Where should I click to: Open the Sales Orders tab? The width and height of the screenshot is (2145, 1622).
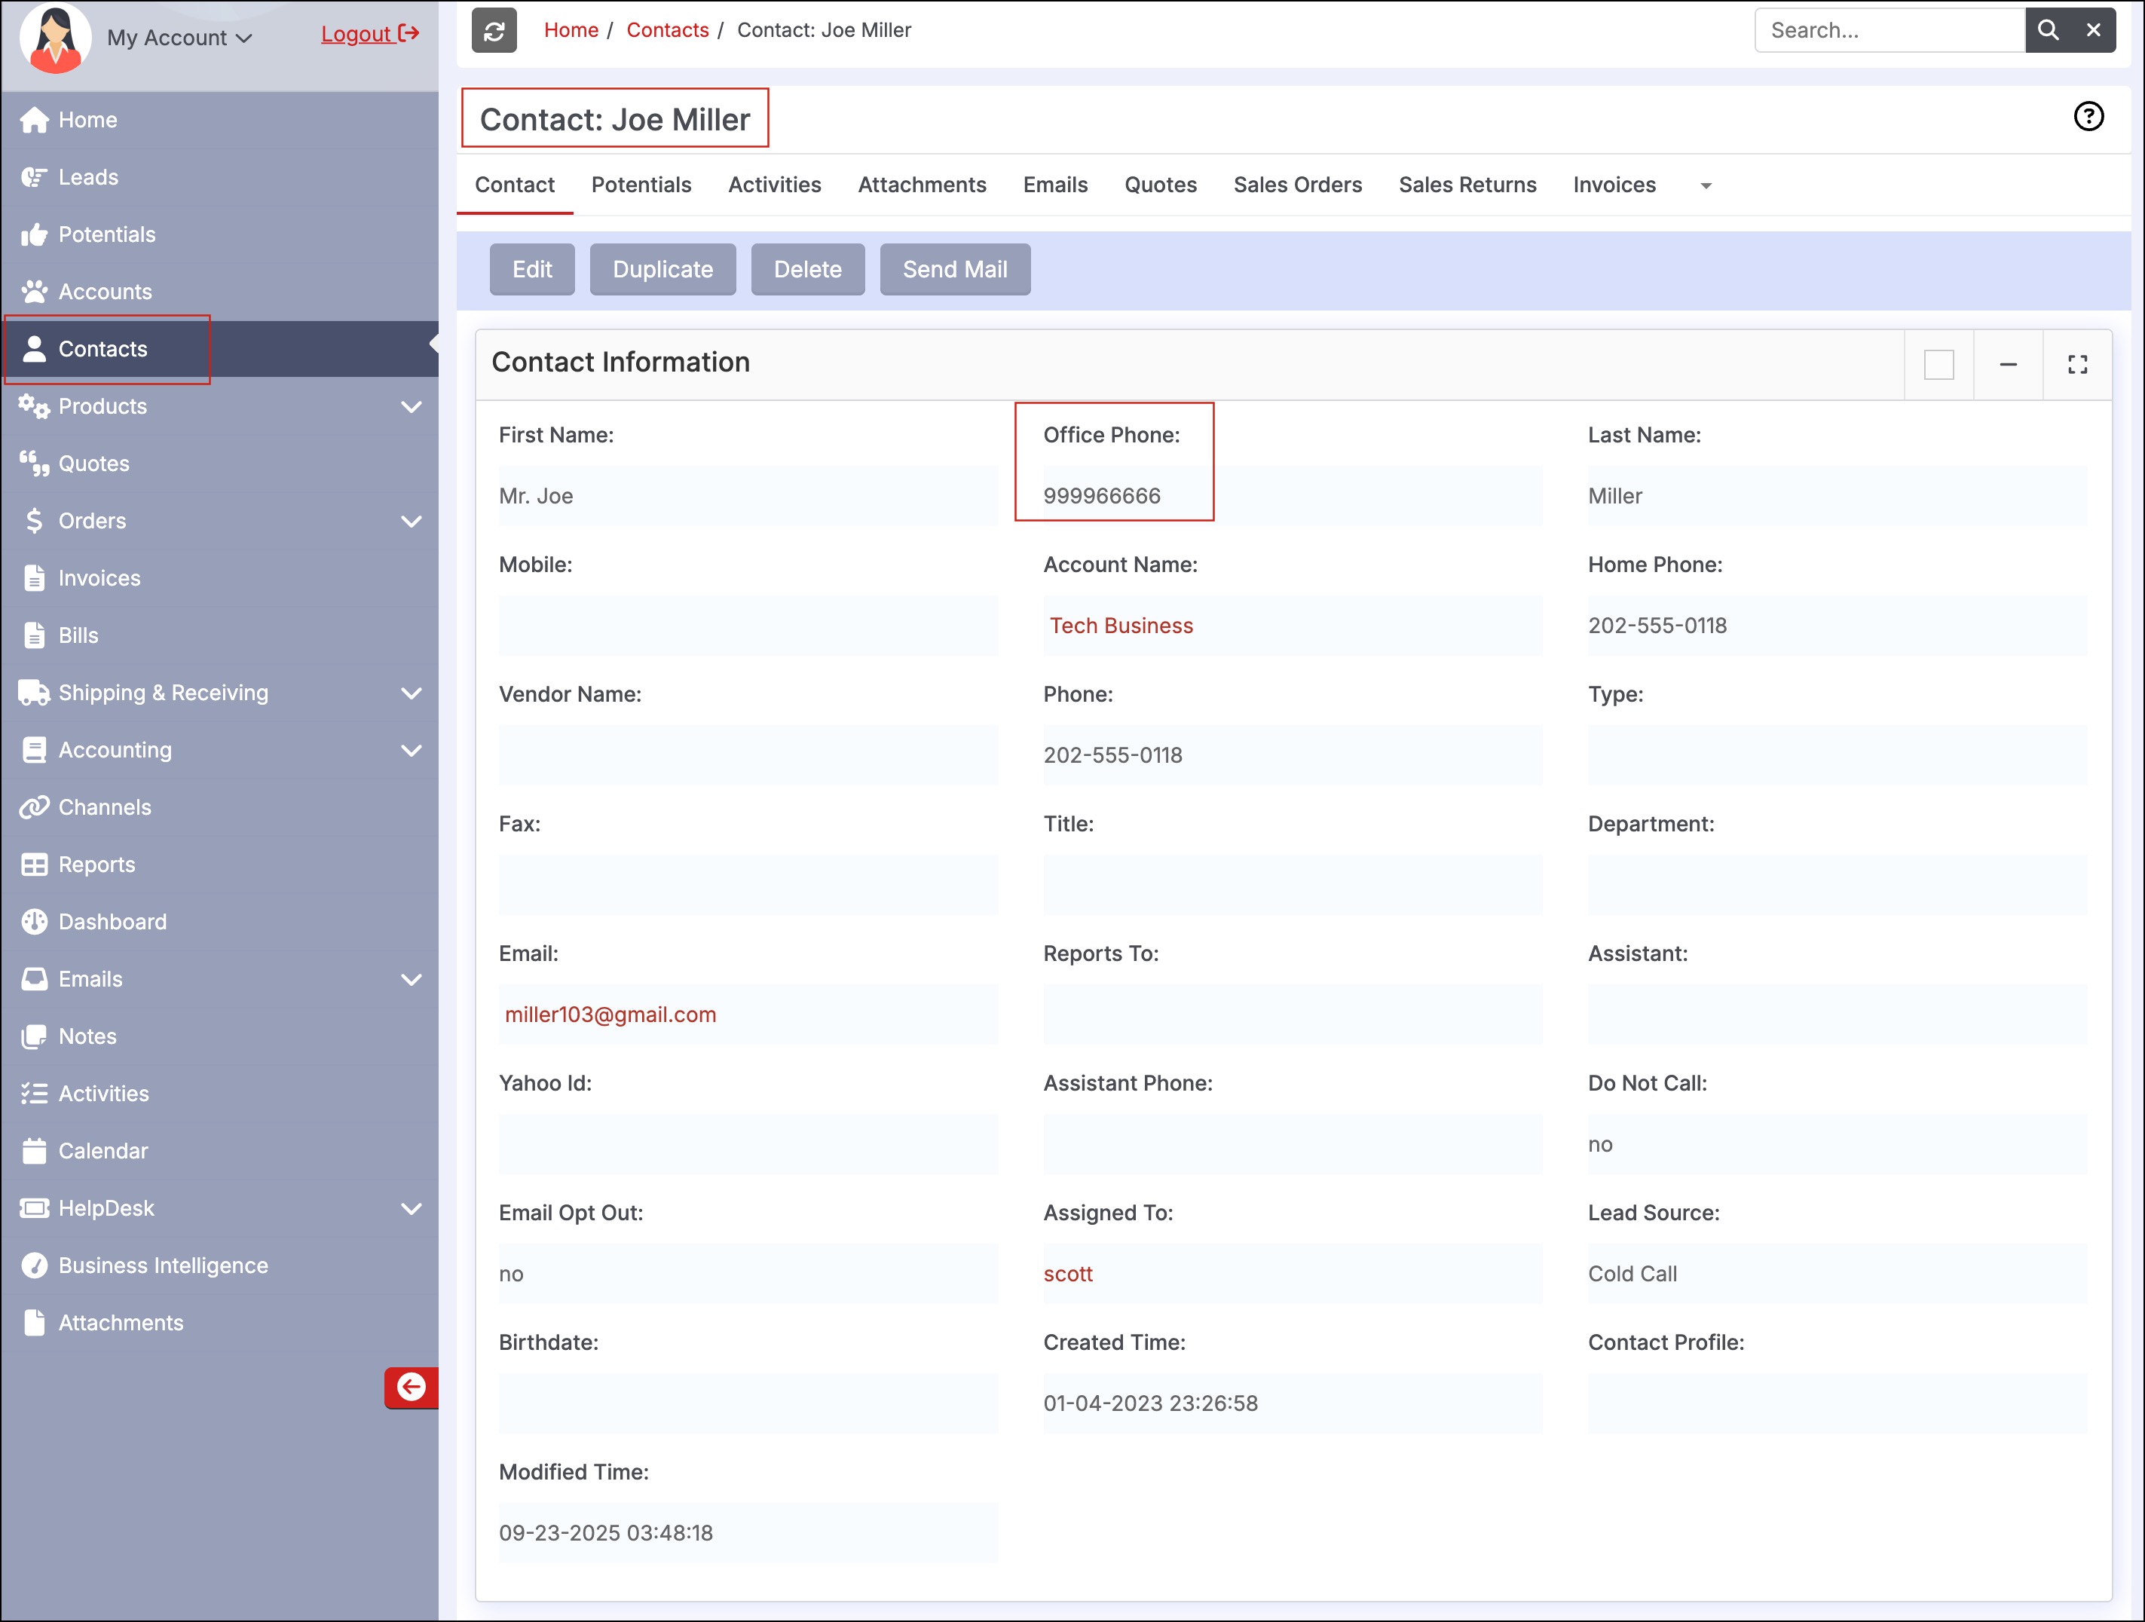click(1296, 184)
